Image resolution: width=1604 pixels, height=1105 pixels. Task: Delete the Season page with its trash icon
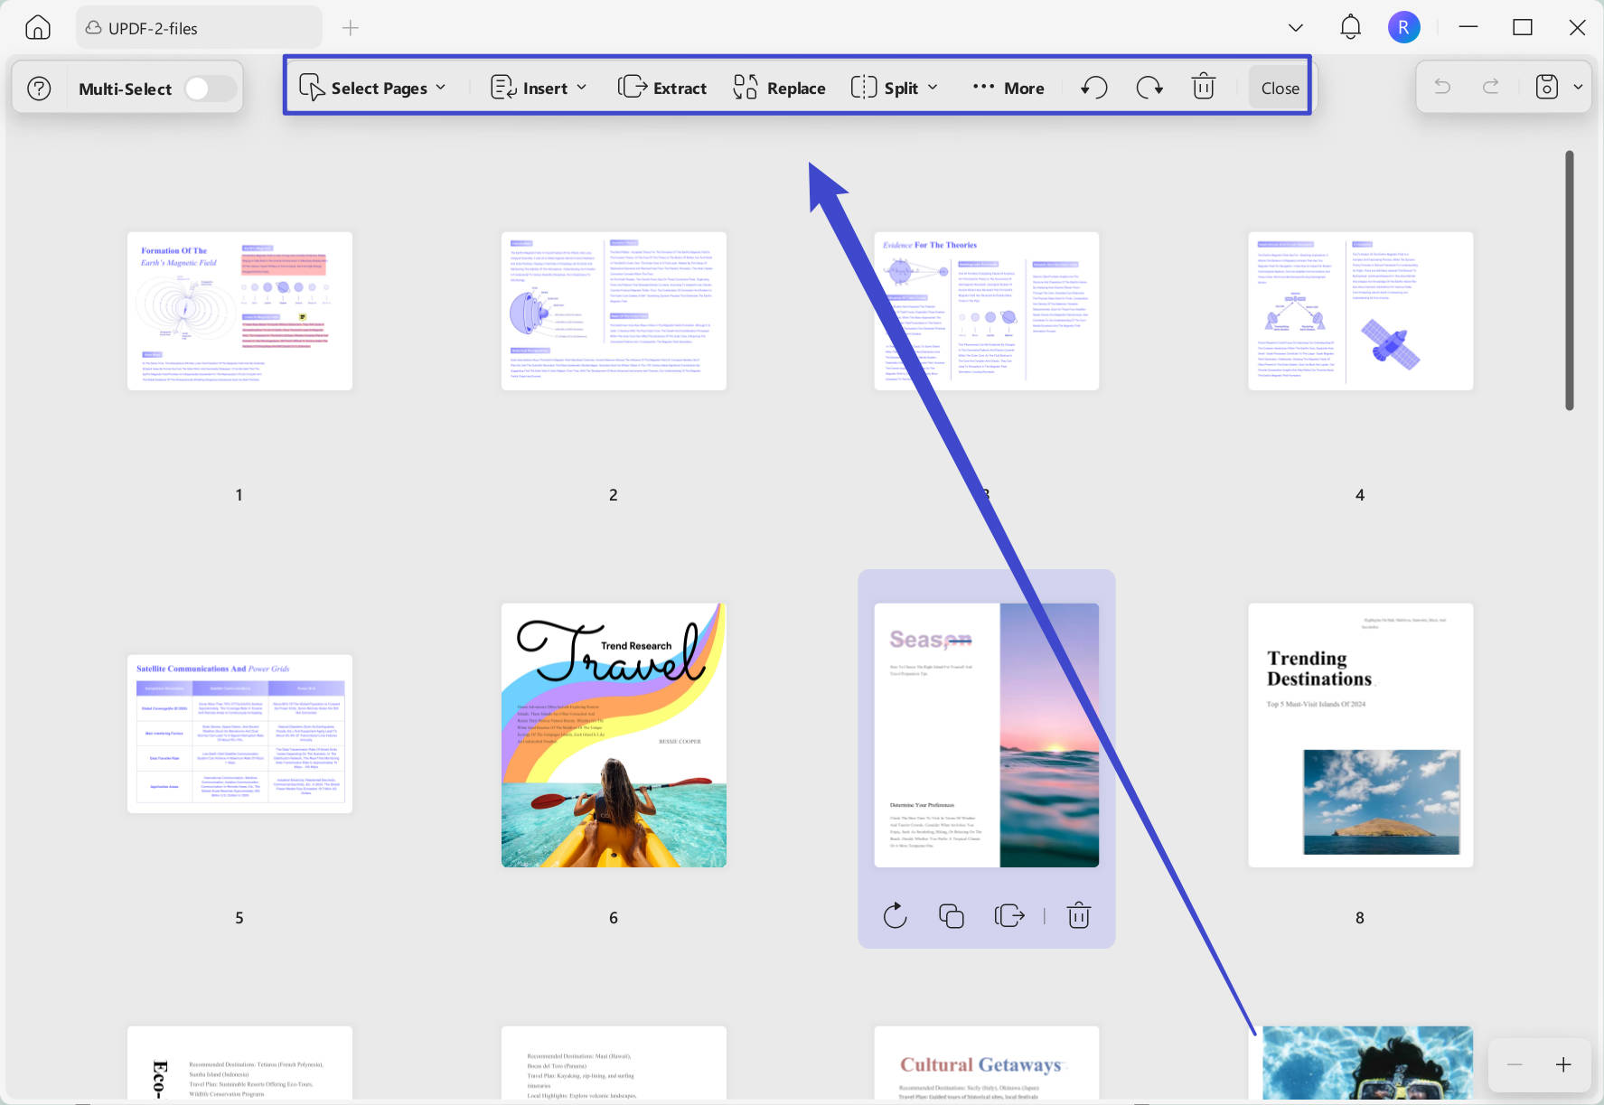(1079, 916)
